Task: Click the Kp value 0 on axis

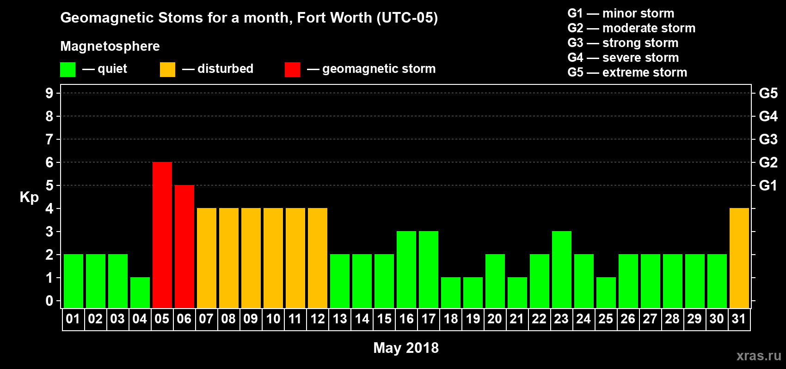Action: (x=49, y=301)
